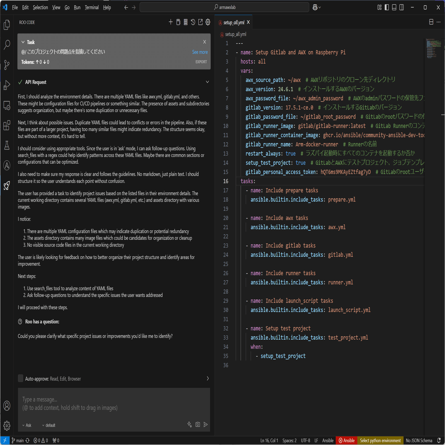Open the Run and Debug view

tap(7, 85)
